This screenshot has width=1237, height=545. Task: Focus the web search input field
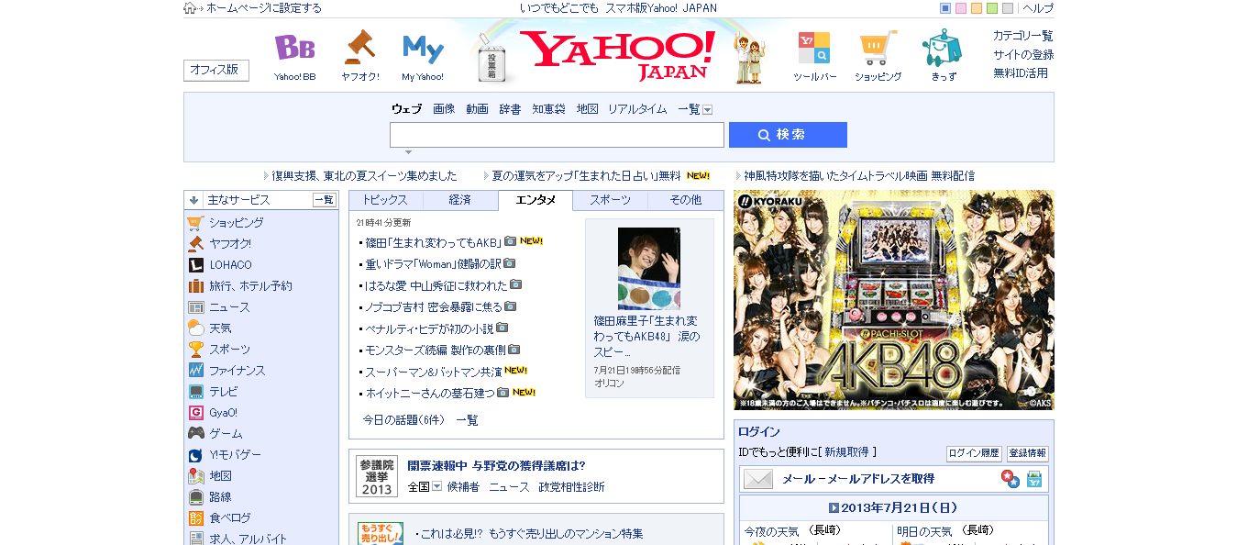coord(557,135)
